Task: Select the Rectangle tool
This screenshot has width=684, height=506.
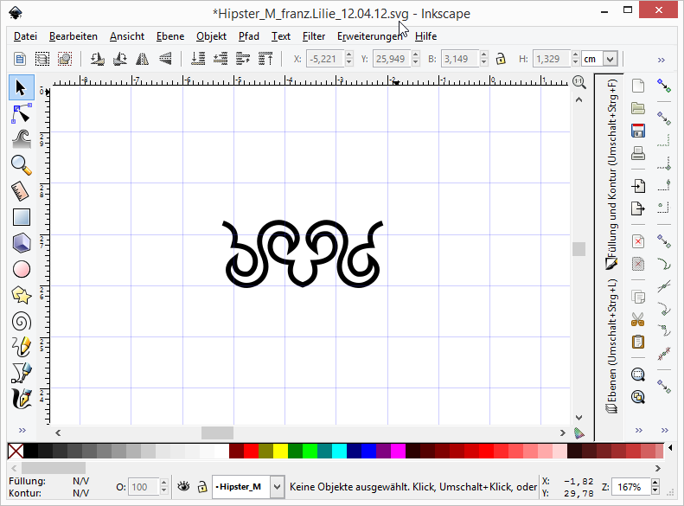Action: [22, 217]
